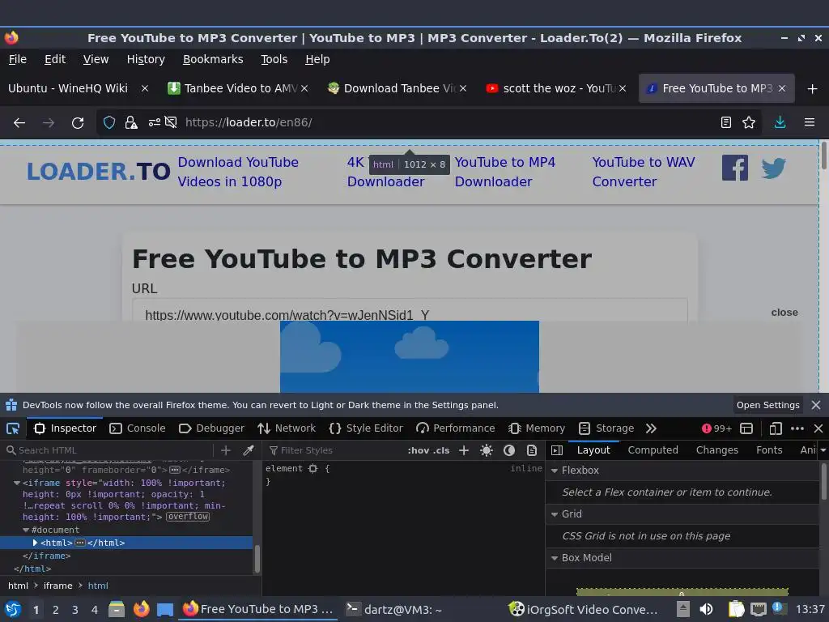Image resolution: width=829 pixels, height=622 pixels.
Task: Expand the collapsed html ellipsis badge
Action: (x=80, y=543)
